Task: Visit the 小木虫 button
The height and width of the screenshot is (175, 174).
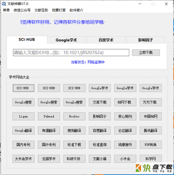Action: point(125,159)
